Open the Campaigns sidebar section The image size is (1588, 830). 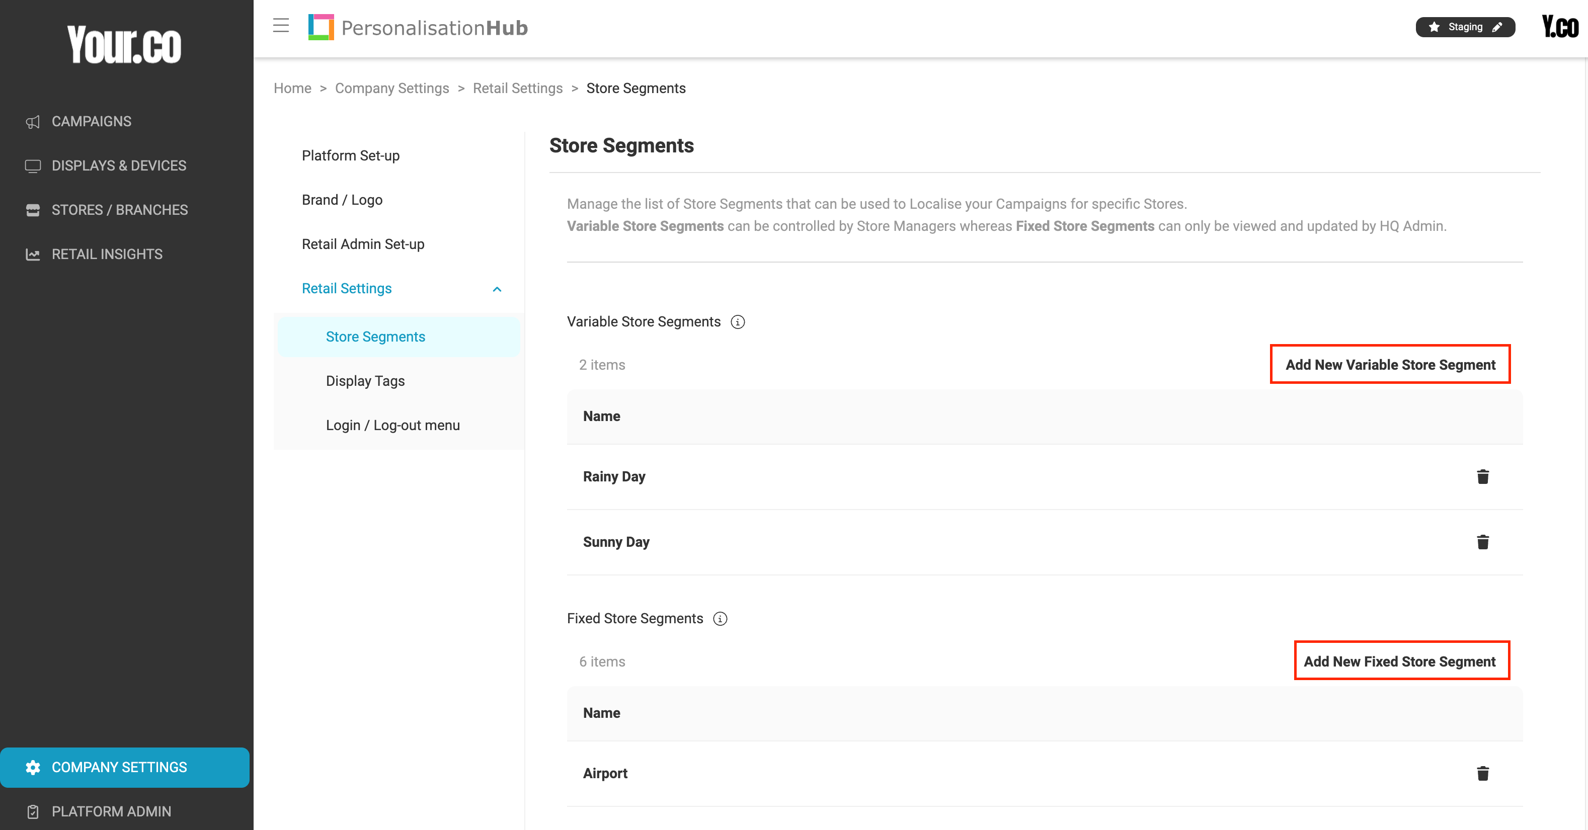(x=91, y=121)
